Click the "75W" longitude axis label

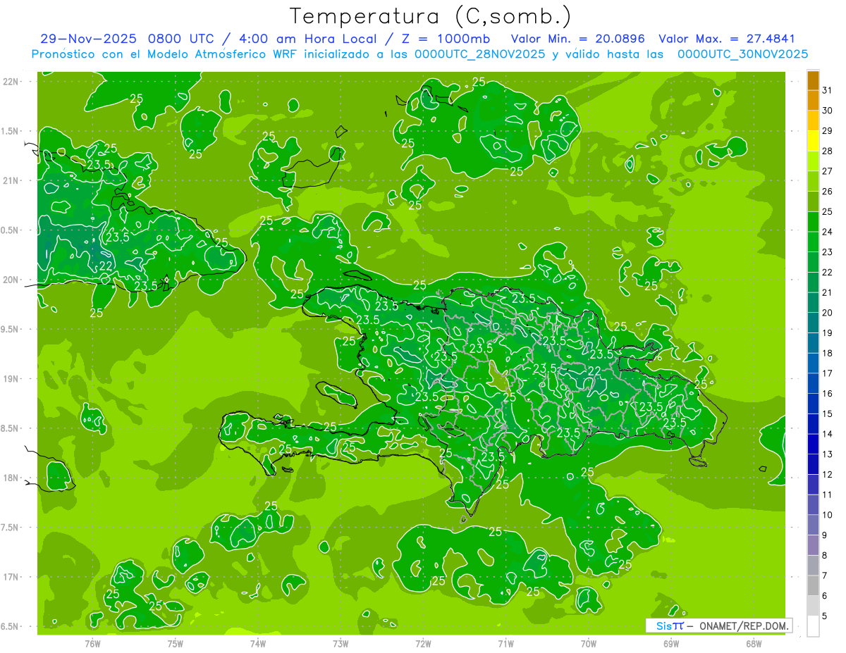[176, 643]
